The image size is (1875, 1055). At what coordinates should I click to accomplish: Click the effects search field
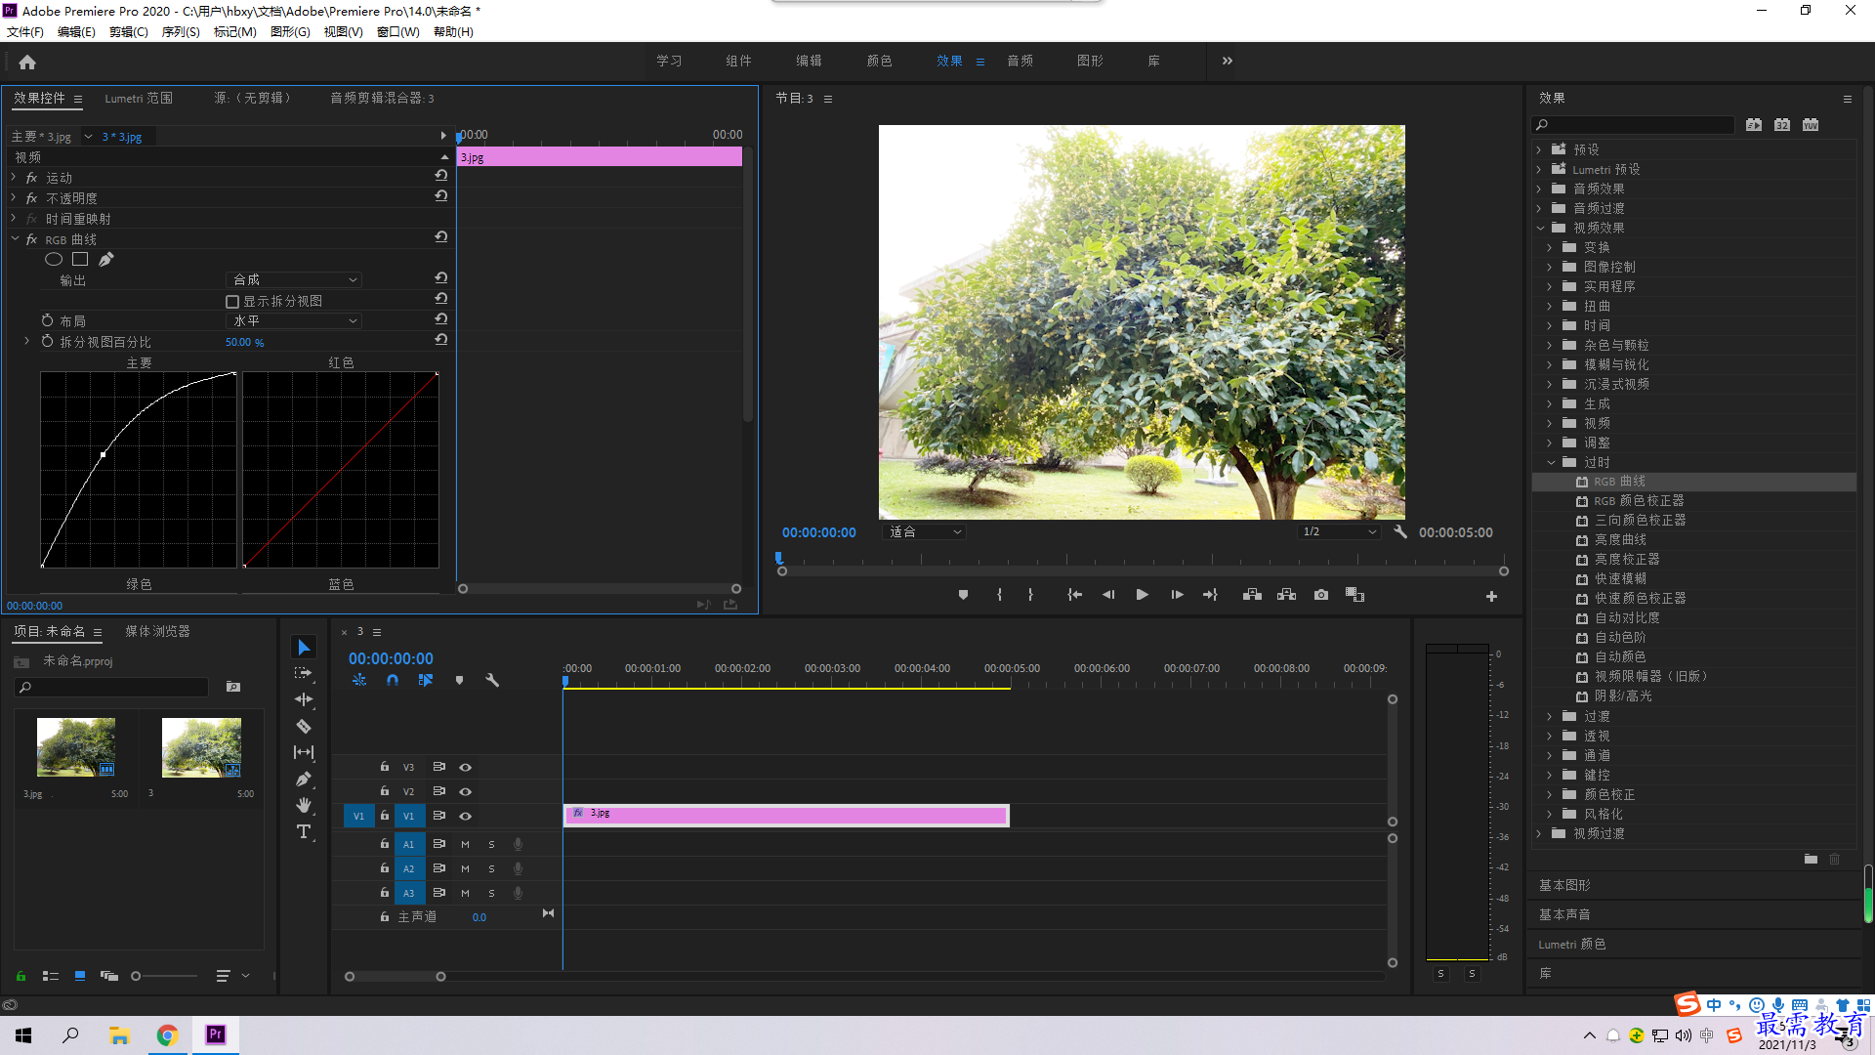(1634, 125)
